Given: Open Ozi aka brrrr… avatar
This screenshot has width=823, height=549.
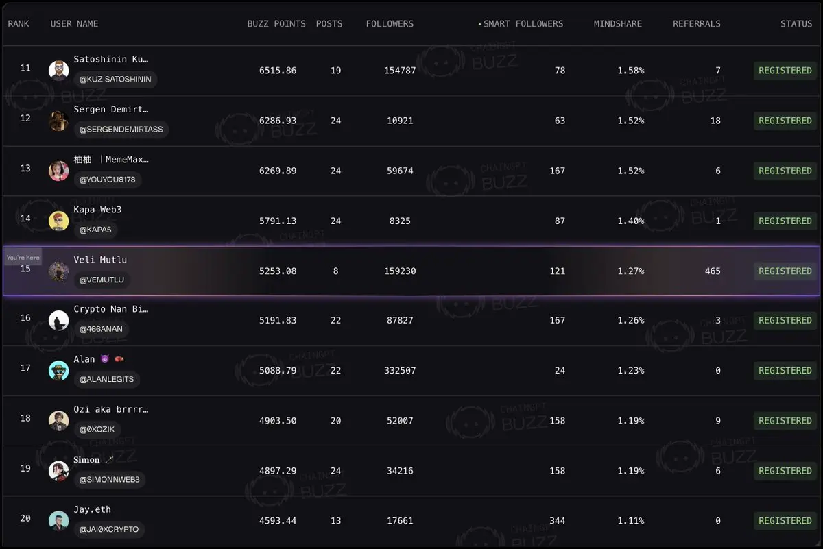Looking at the screenshot, I should [59, 421].
